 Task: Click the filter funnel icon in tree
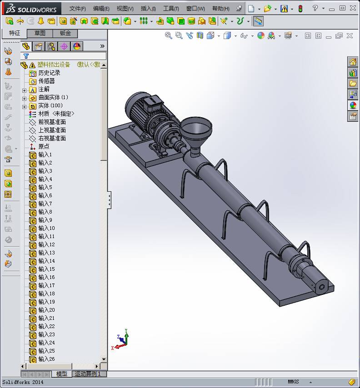26,56
